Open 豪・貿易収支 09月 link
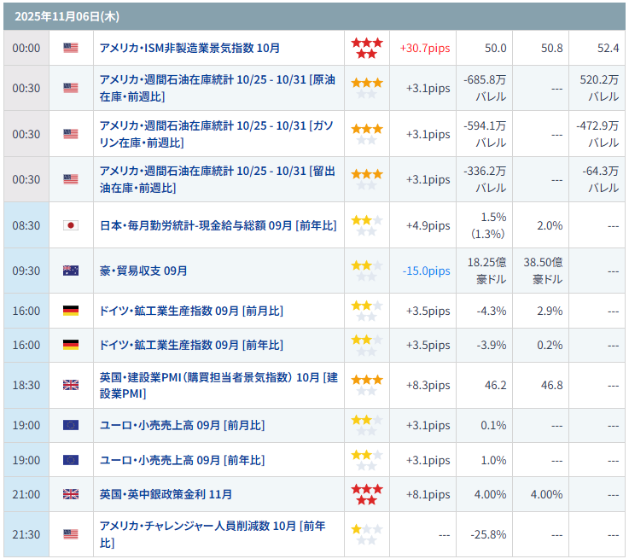Viewport: 629px width, 559px height. tap(143, 271)
